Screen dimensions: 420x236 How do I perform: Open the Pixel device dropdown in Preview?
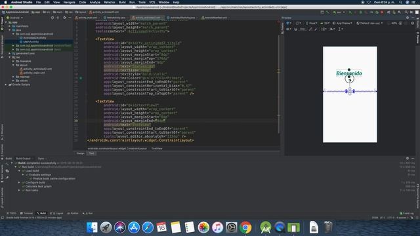pos(312,24)
